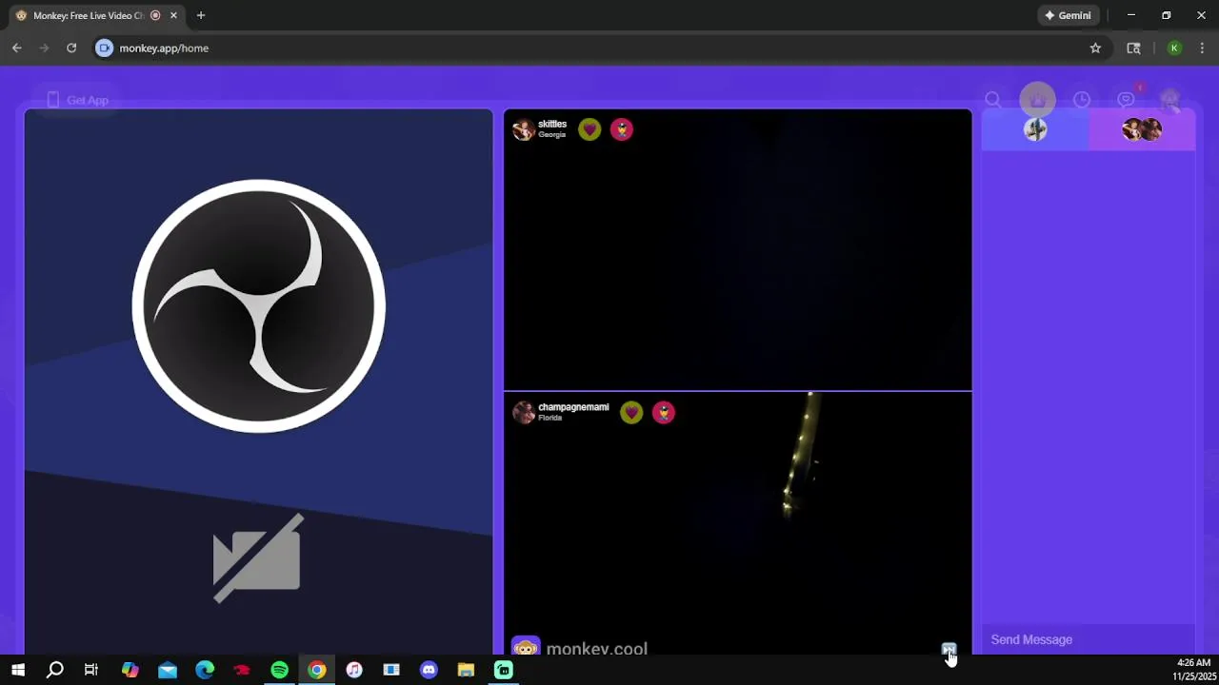Open the Chrome profile K avatar
Screen dimensions: 1219x685
pyautogui.click(x=1174, y=48)
